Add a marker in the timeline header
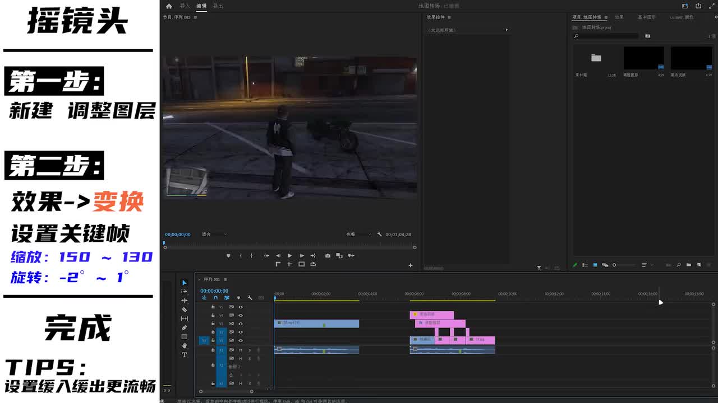Image resolution: width=718 pixels, height=403 pixels. 238,298
